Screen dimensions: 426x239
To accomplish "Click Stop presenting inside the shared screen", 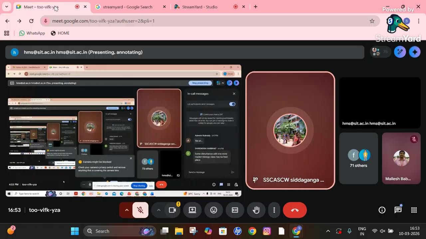I will tap(200, 83).
